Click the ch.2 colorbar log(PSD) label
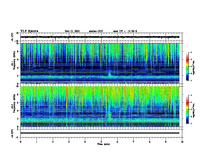The height and width of the screenshot is (159, 205). tap(194, 110)
